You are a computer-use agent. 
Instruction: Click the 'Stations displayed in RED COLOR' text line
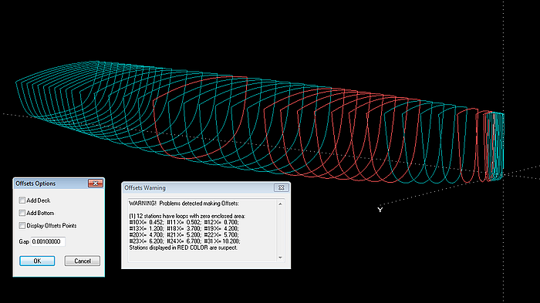click(184, 247)
